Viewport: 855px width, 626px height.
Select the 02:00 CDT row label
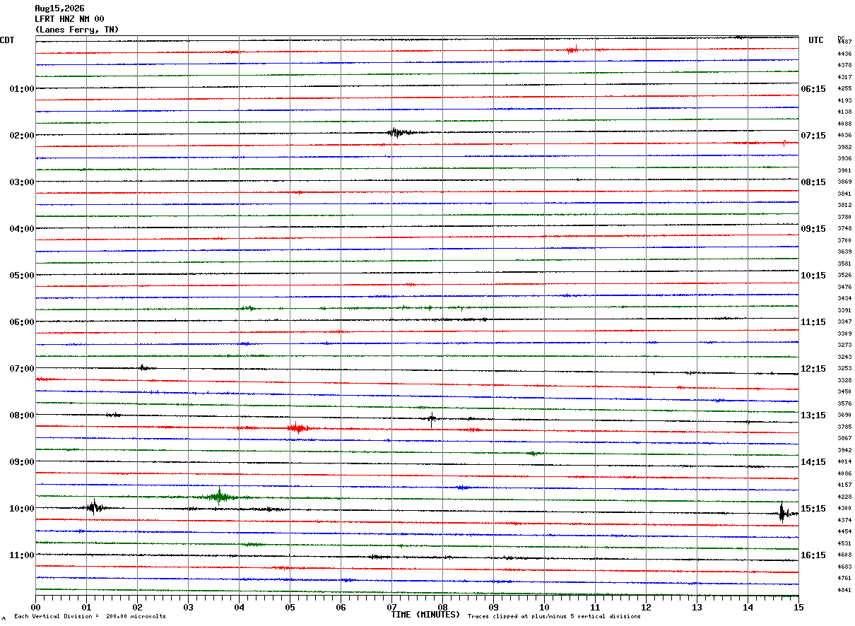[x=21, y=136]
